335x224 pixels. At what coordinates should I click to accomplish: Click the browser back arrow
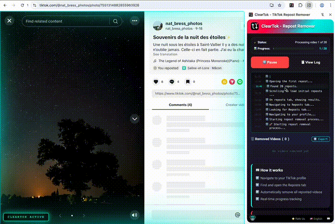coord(5,5)
